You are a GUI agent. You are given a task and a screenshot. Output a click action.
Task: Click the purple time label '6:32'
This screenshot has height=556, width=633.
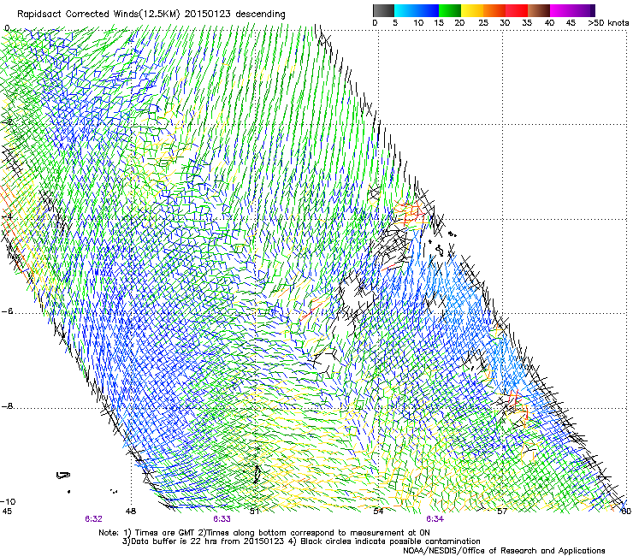tap(93, 519)
